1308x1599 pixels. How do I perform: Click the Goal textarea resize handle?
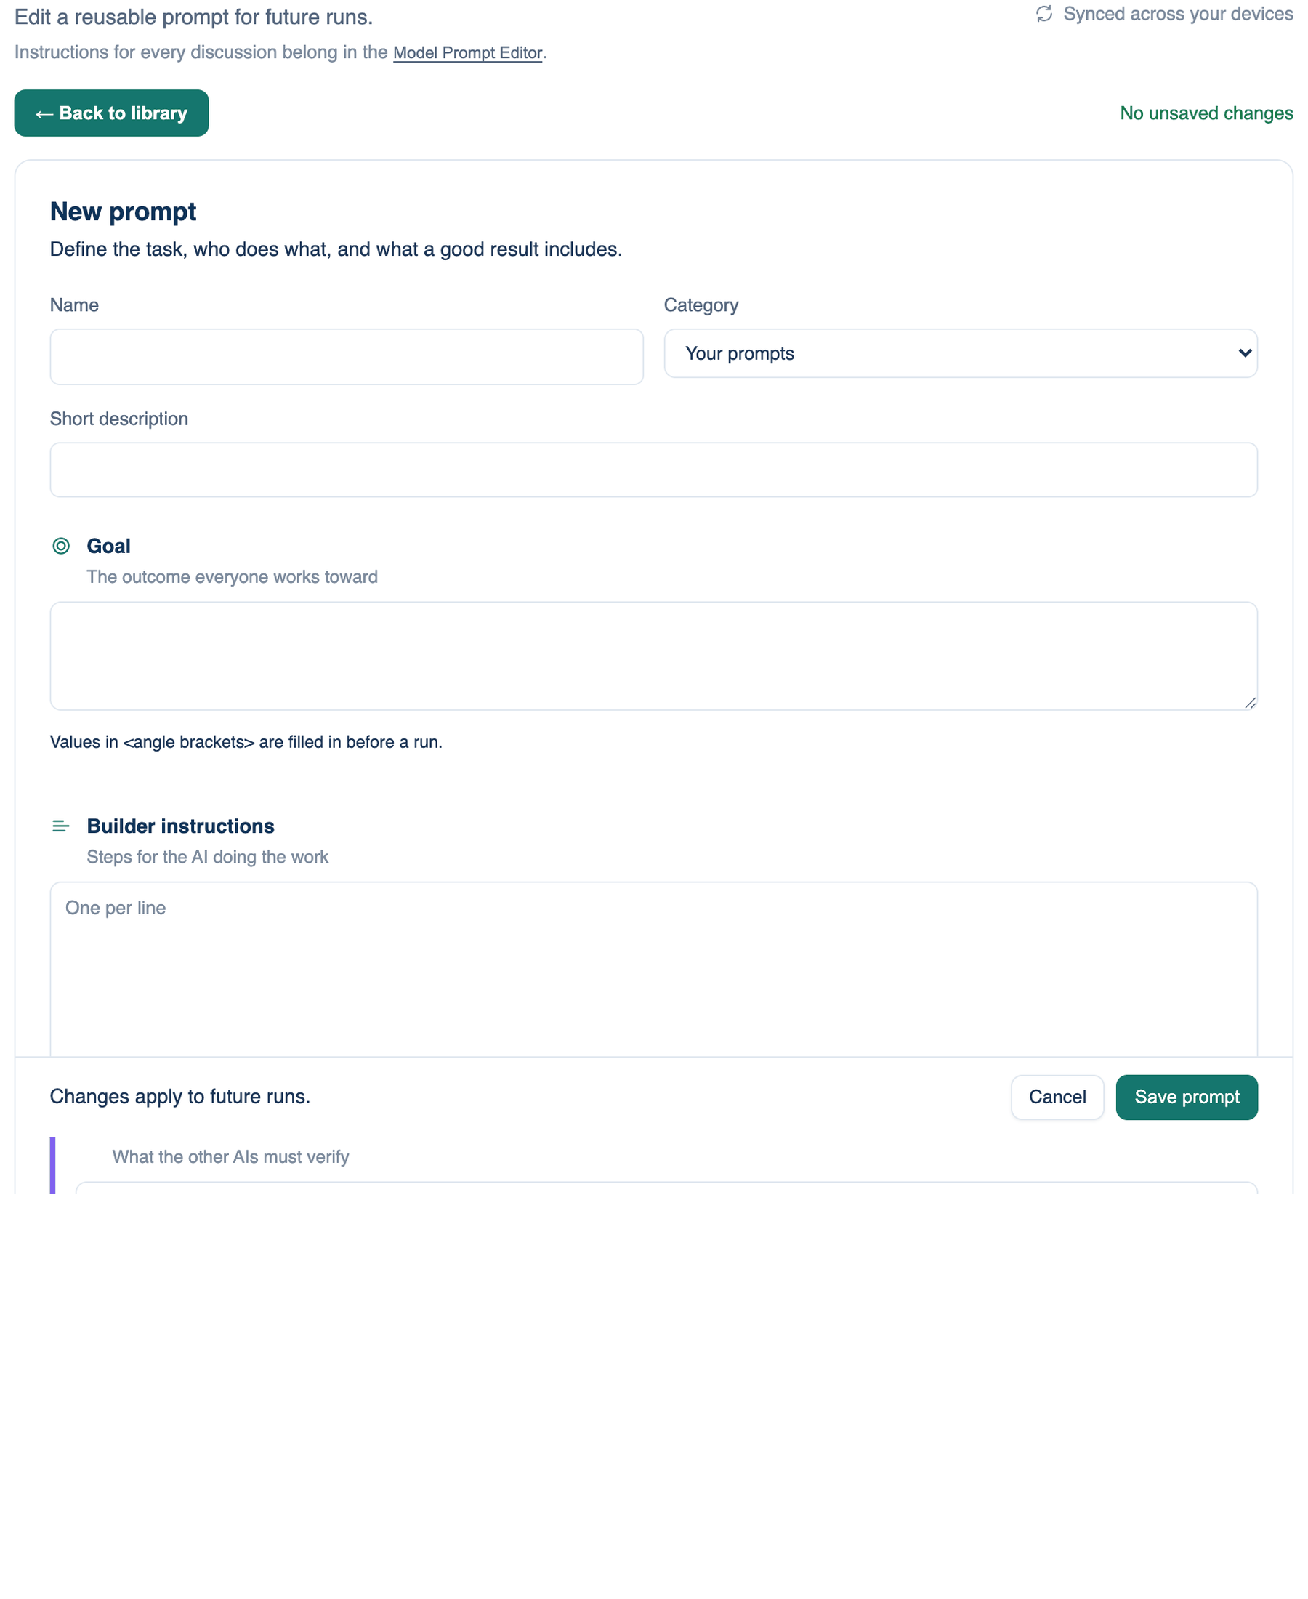[x=1250, y=702]
